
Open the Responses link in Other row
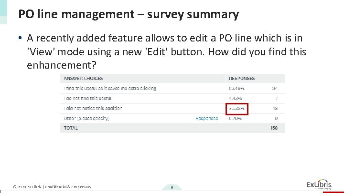(207, 118)
